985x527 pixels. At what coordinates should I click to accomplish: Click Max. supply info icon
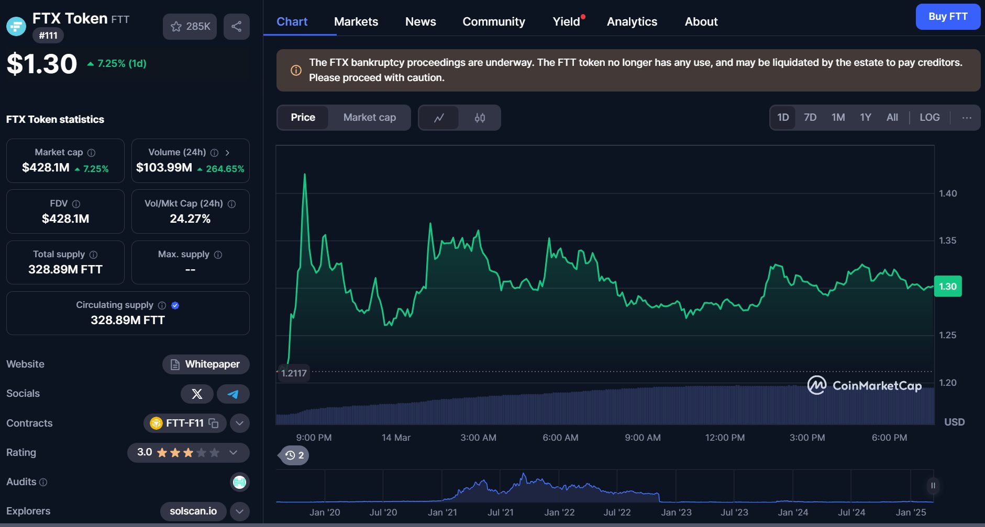[x=218, y=255]
